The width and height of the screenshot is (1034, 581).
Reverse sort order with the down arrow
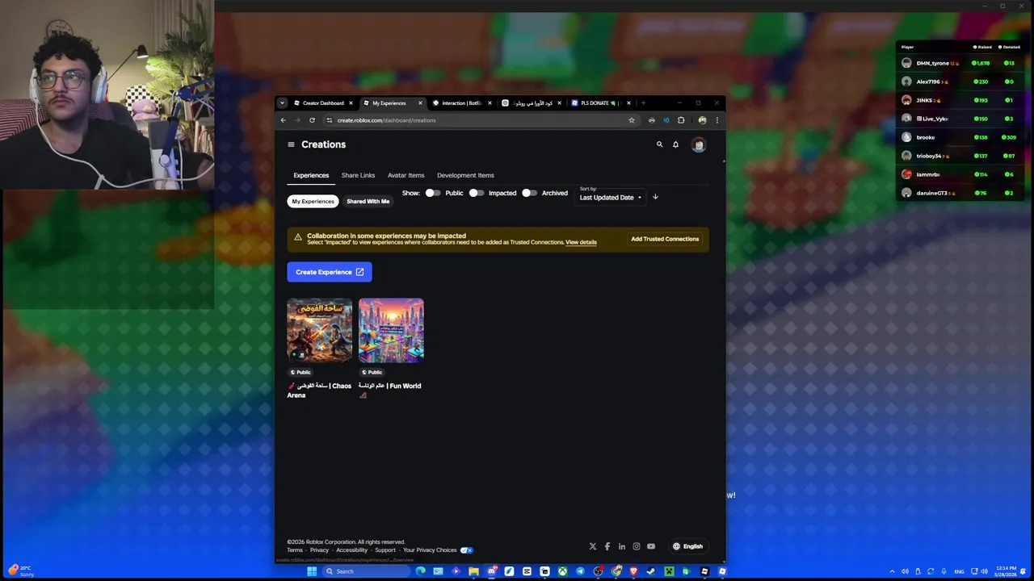click(x=655, y=197)
